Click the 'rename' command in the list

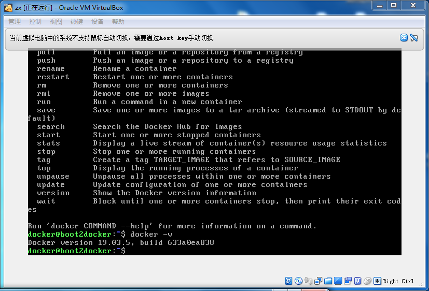[x=51, y=69]
